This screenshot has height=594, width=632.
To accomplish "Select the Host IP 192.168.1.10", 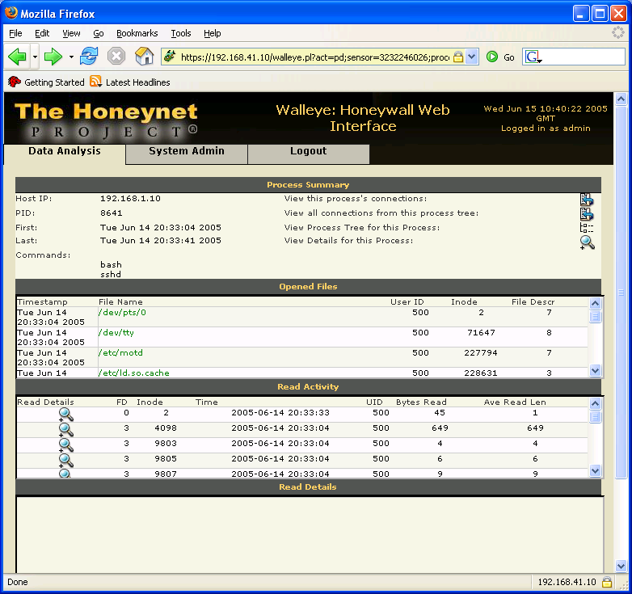I will point(130,198).
